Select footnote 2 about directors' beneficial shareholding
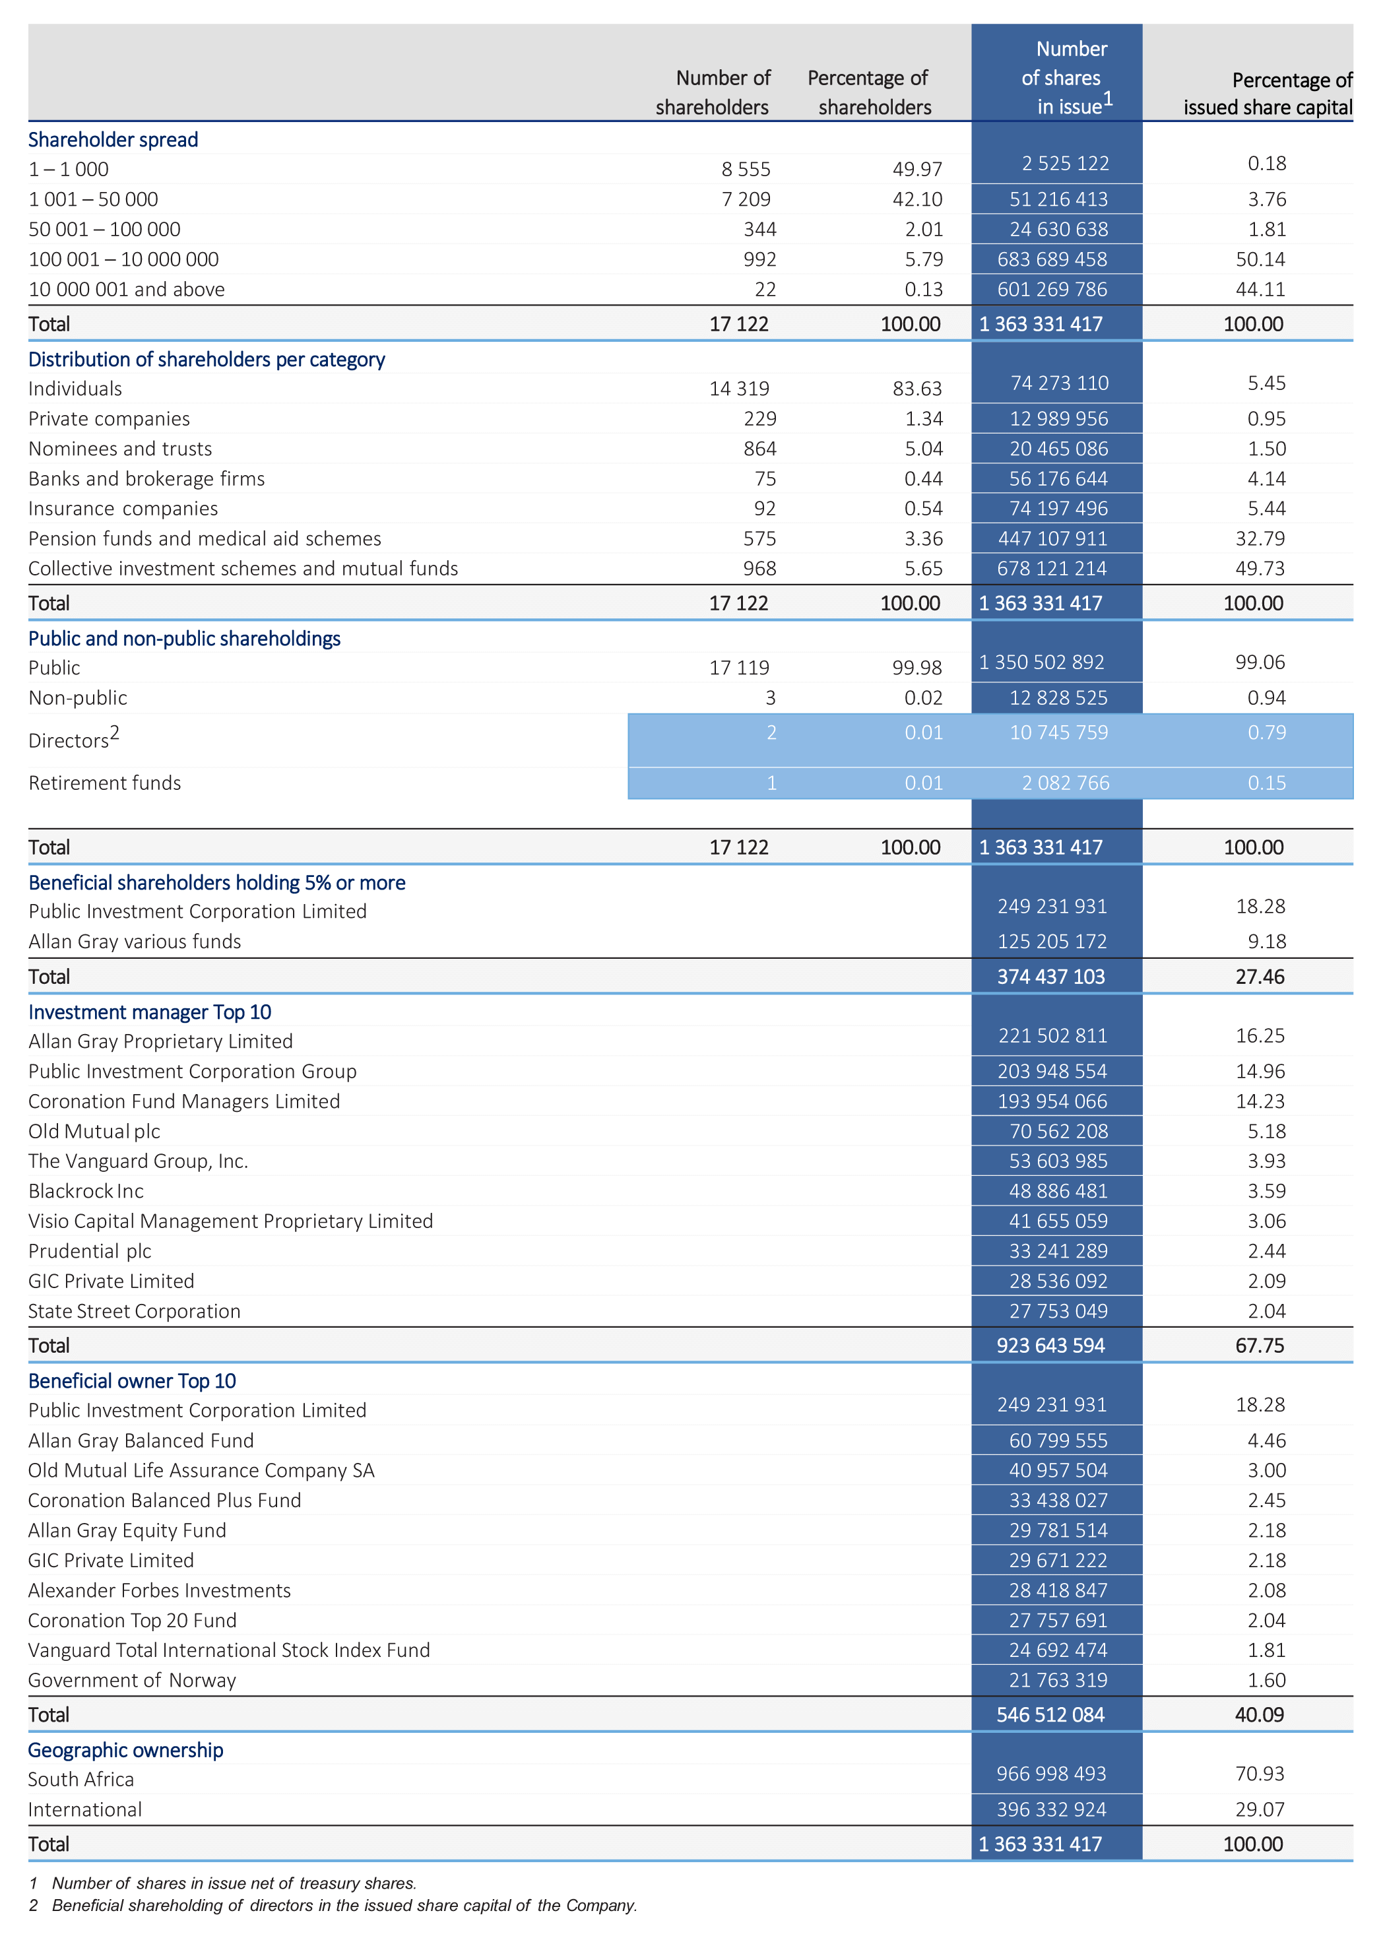The image size is (1383, 1944). 333,1906
